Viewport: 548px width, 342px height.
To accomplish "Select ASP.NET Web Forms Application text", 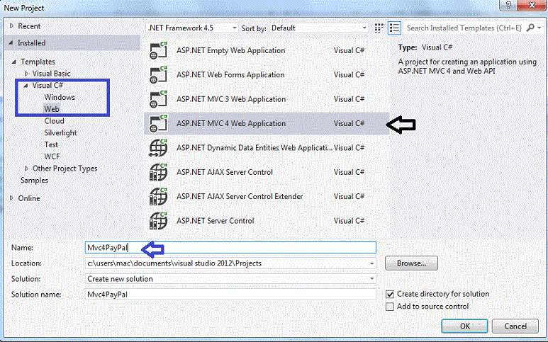I will [x=230, y=75].
